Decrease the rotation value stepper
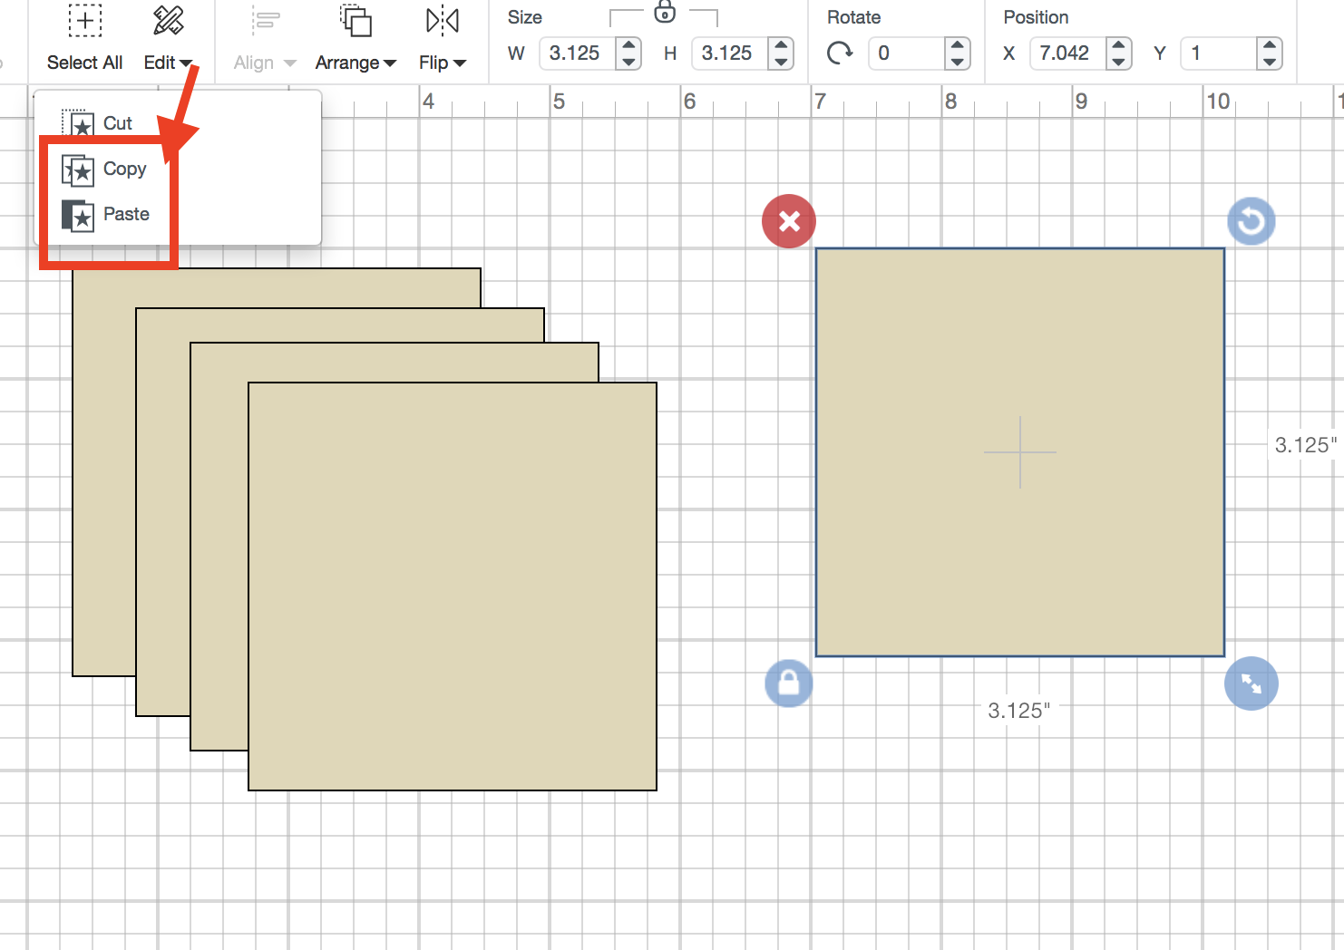The height and width of the screenshot is (950, 1344). pyautogui.click(x=957, y=62)
